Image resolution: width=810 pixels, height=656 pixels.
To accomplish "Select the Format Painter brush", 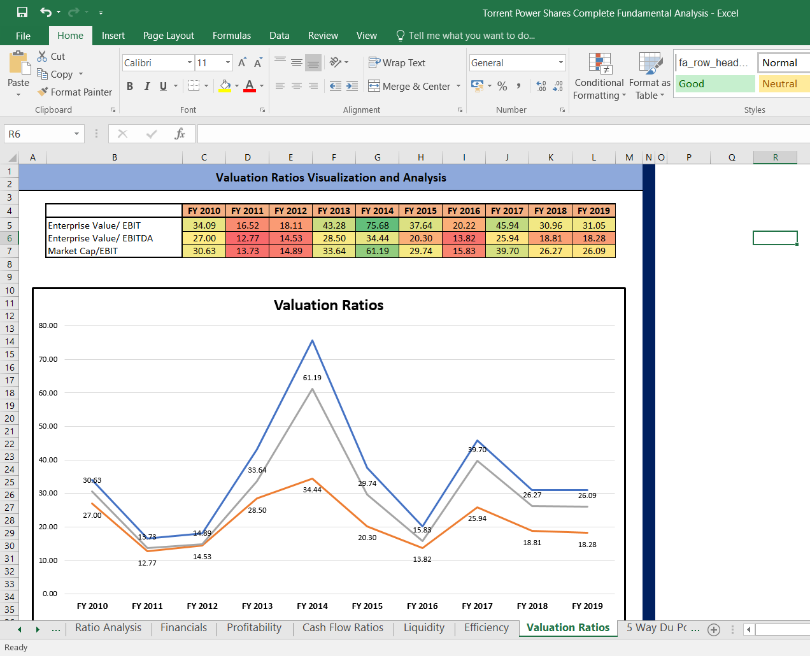I will point(43,92).
